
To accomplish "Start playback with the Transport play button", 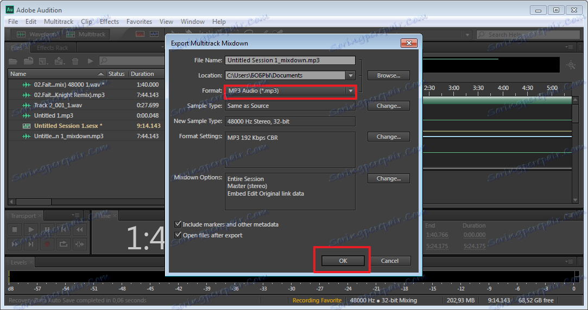I will (x=31, y=229).
